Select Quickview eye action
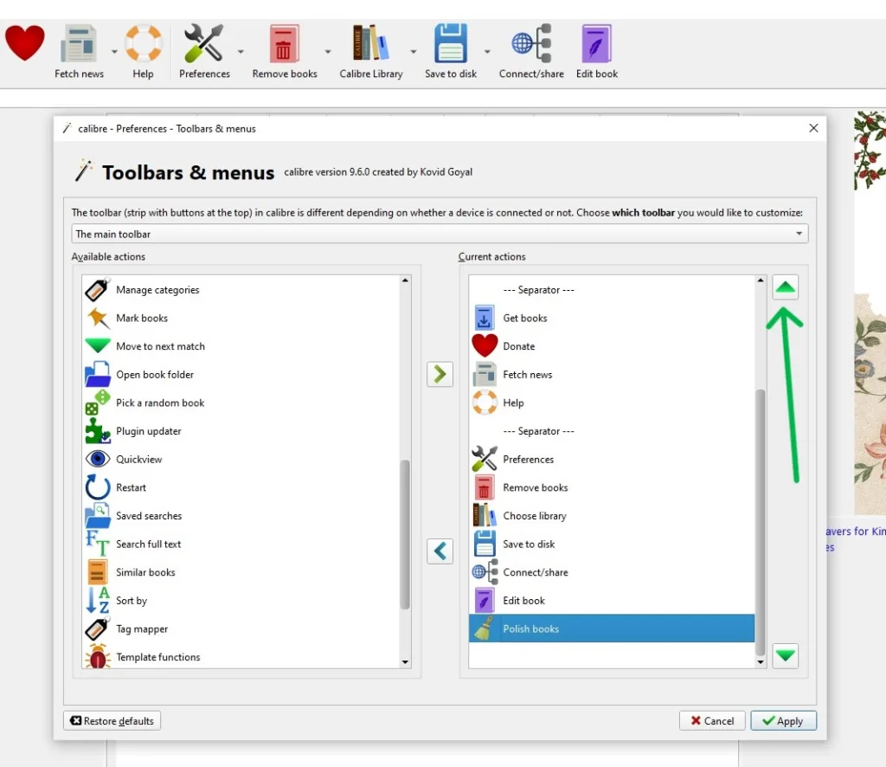 click(241, 459)
